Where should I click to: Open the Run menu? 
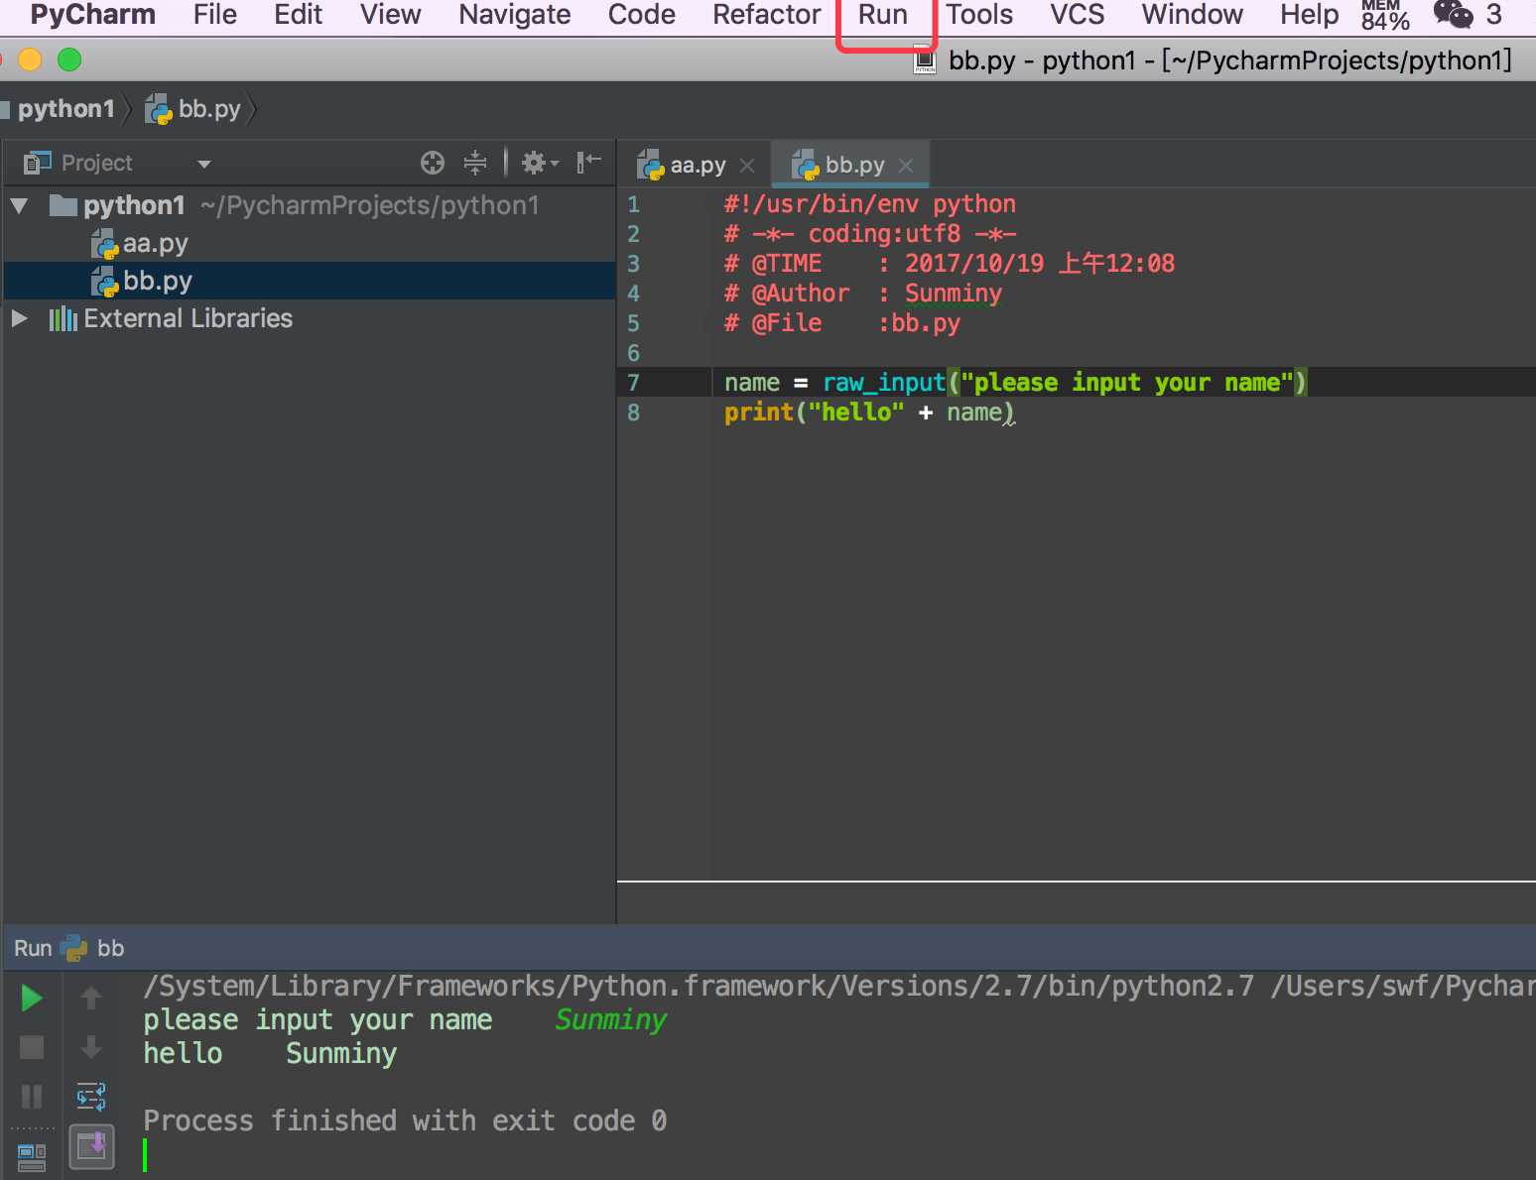coord(882,15)
